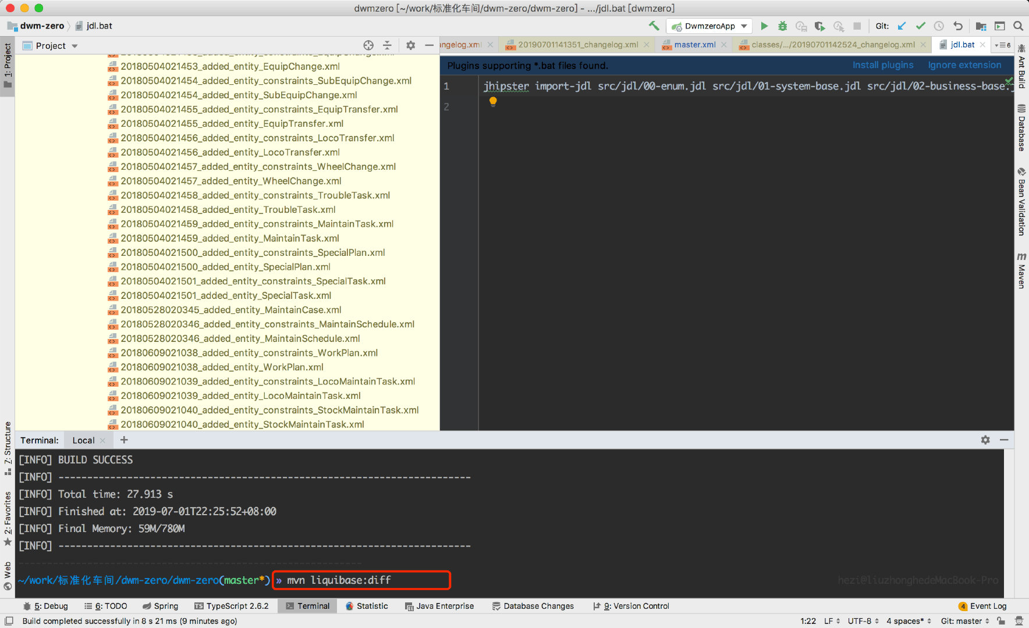This screenshot has width=1029, height=628.
Task: Switch to master.xml editor tab
Action: [694, 45]
